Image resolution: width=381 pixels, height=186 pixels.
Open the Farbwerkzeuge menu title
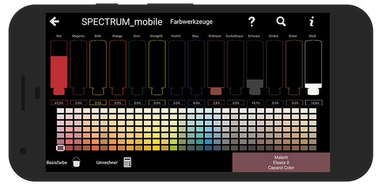tap(191, 22)
